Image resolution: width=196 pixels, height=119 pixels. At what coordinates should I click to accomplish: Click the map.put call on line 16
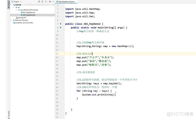[x=95, y=57]
